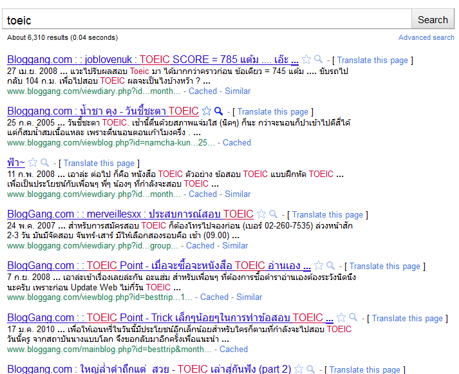Show Similar pages for joblovenuk result

pos(238,91)
